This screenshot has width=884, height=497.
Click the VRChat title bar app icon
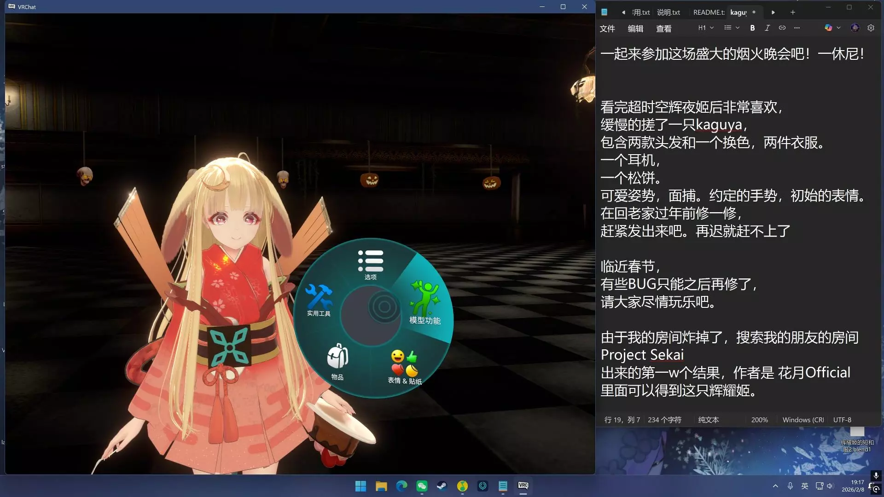coord(12,6)
